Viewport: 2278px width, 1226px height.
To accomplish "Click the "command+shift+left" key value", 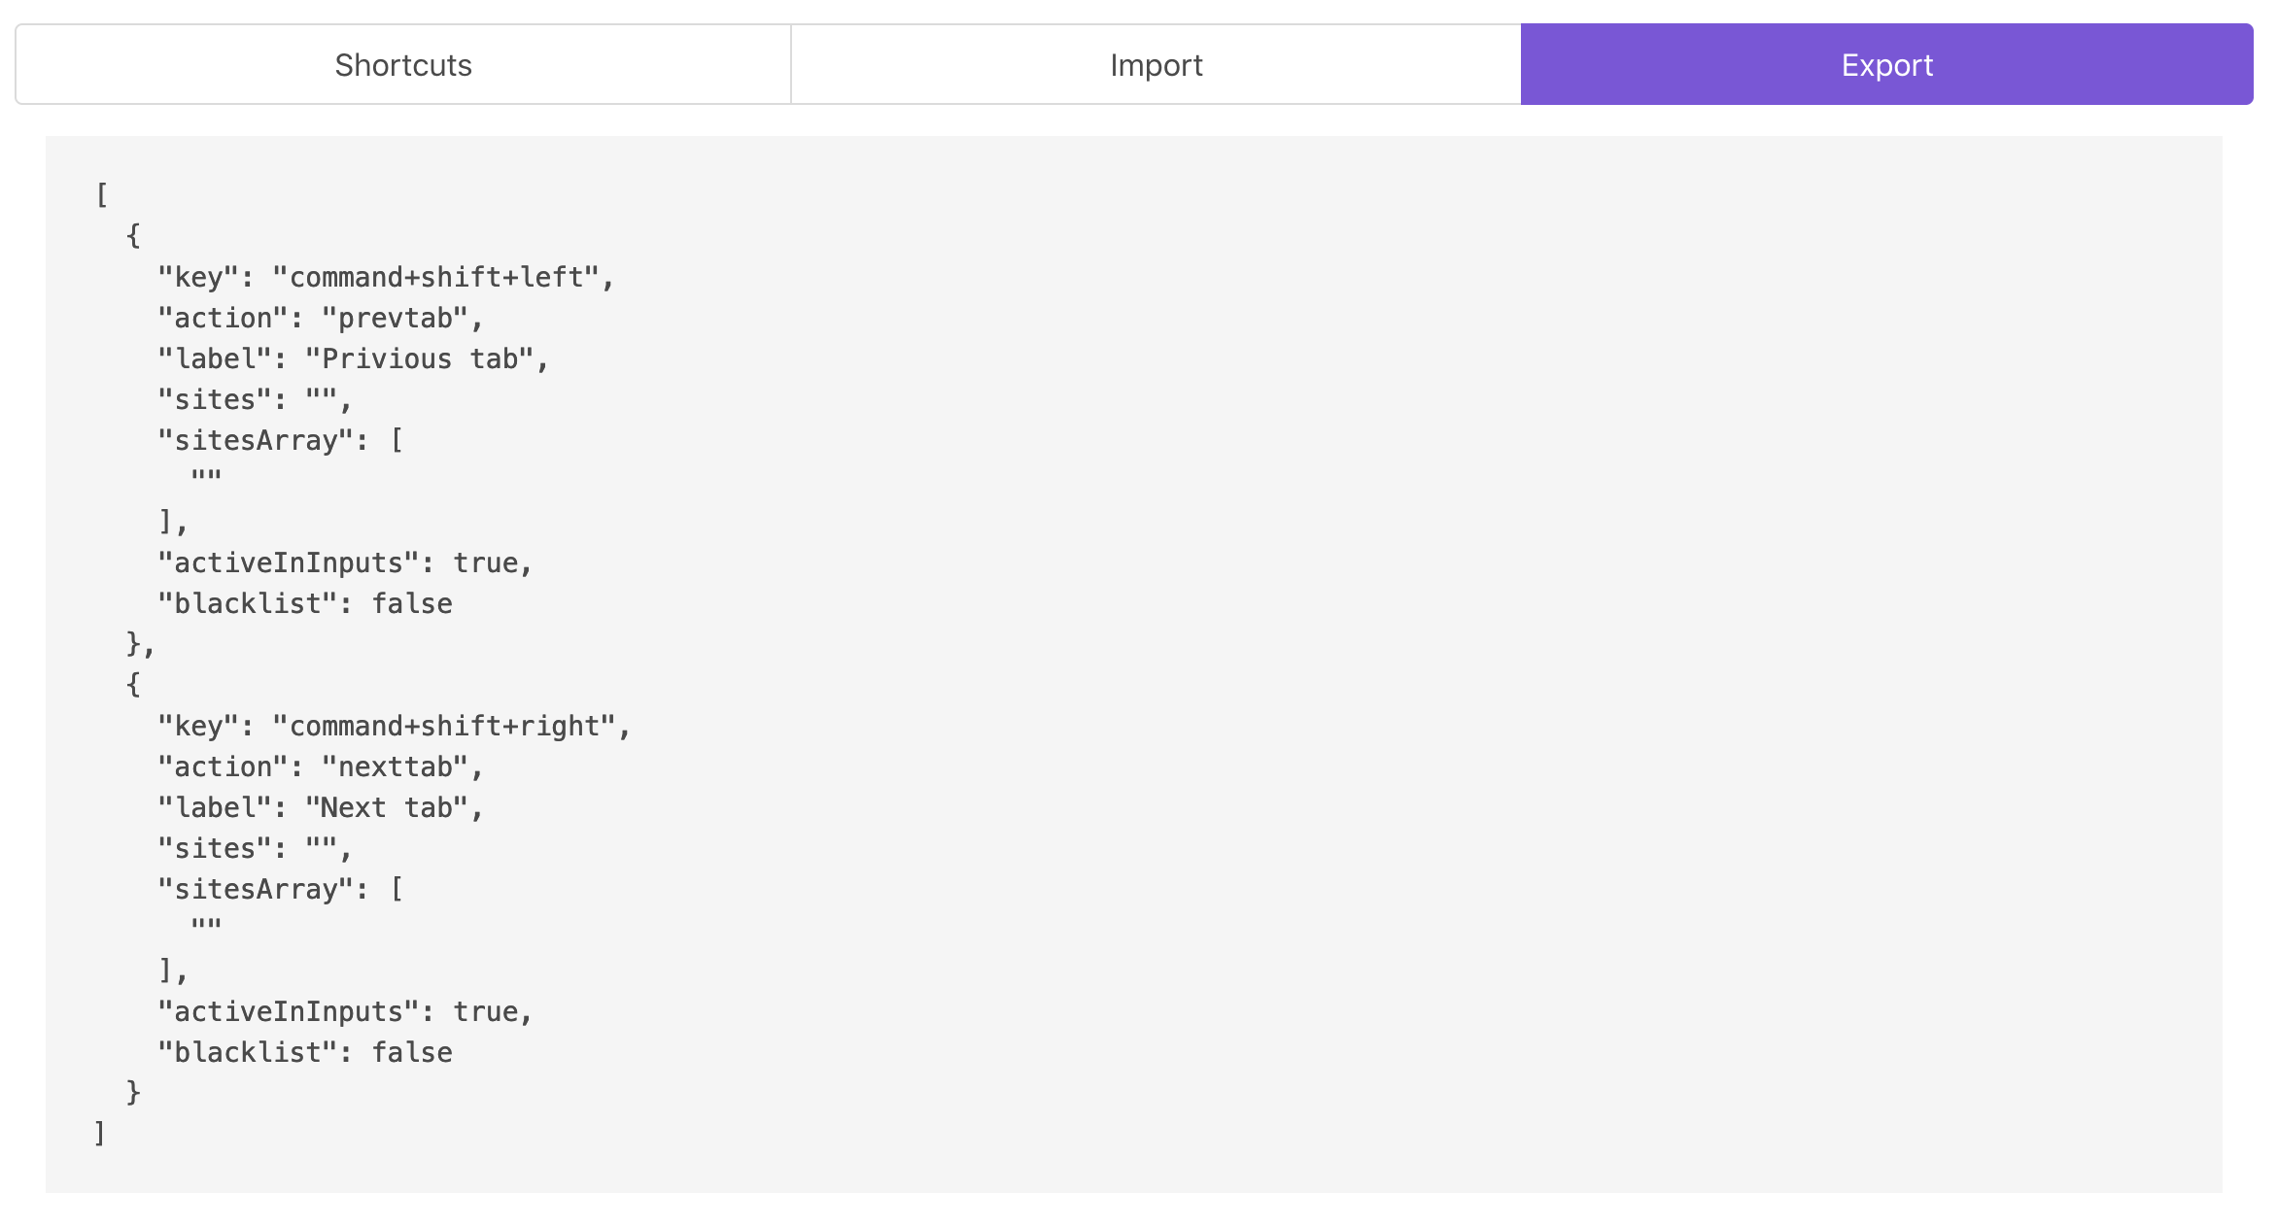I will click(x=435, y=278).
